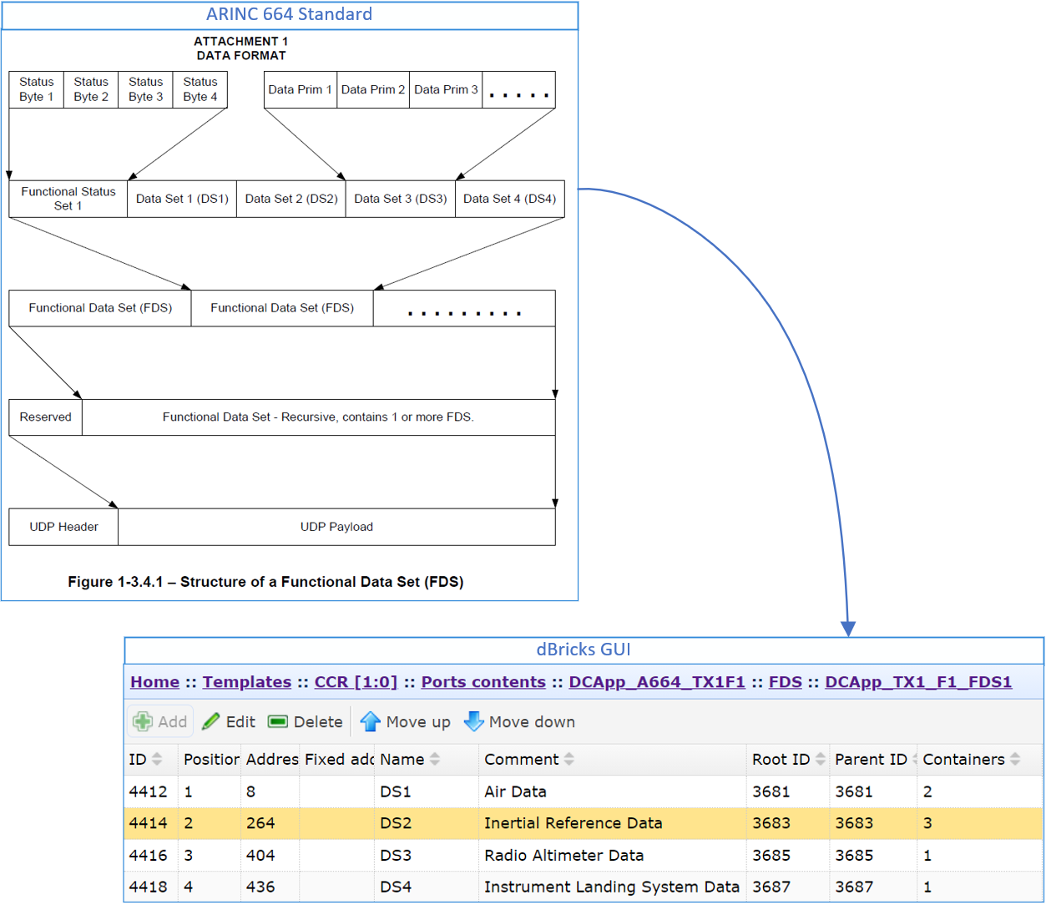Click the Move up arrow icon
This screenshot has height=905, width=1046.
point(370,721)
